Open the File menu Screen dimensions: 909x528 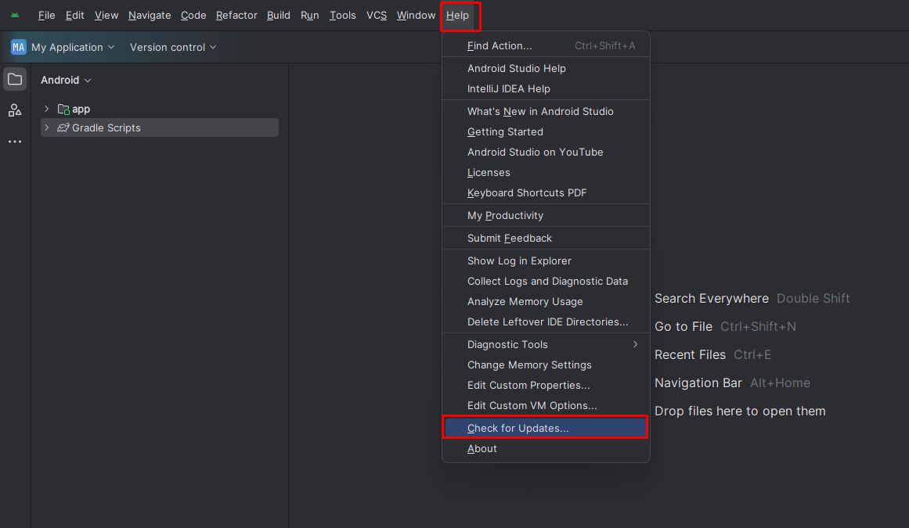46,15
